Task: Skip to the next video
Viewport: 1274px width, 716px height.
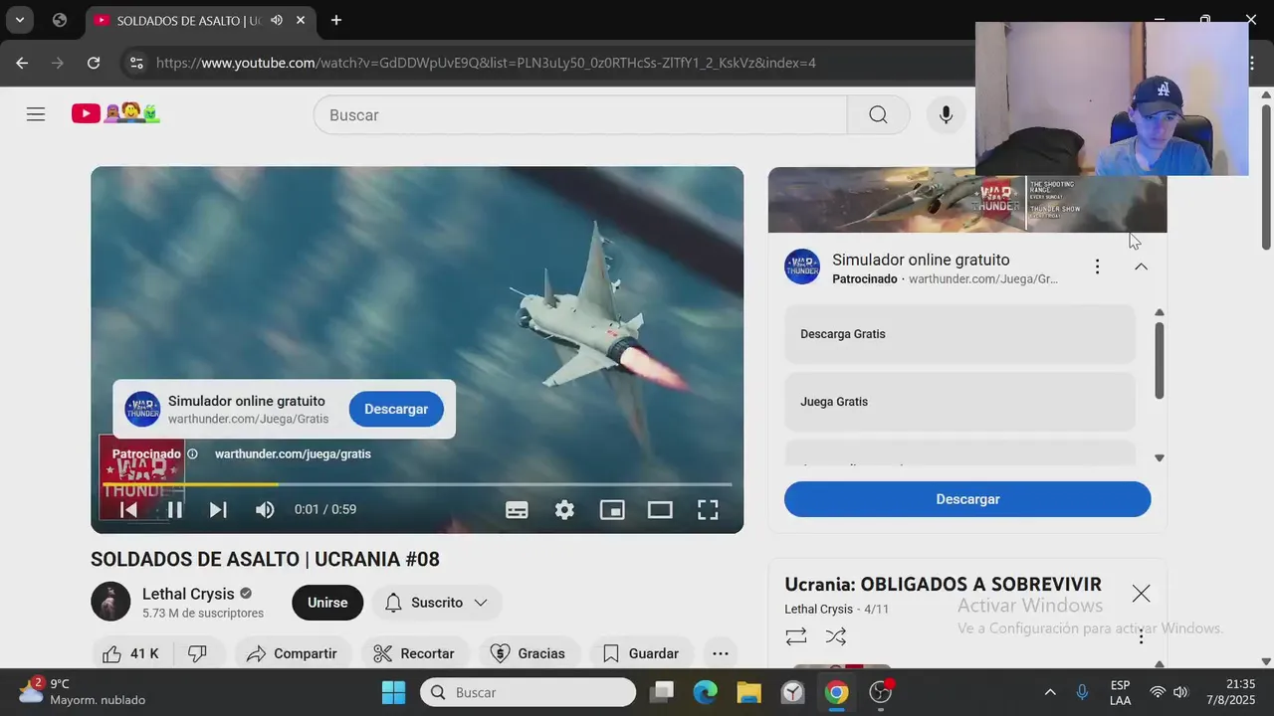Action: [x=218, y=510]
